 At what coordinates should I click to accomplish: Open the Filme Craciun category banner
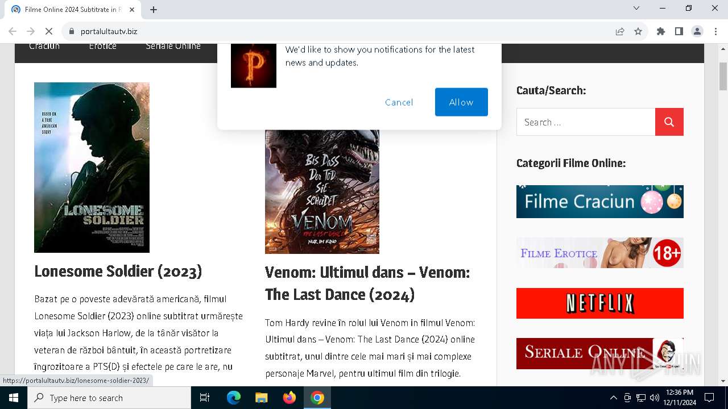point(600,202)
